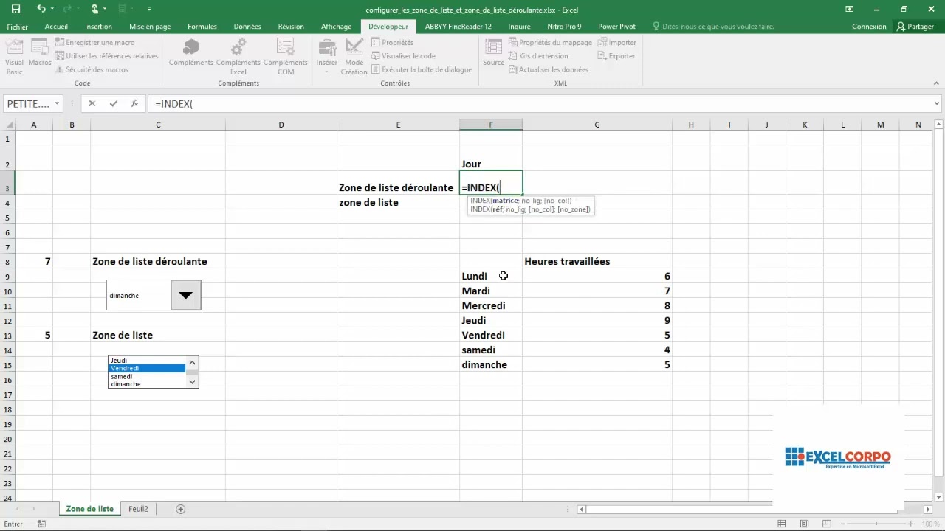Screen dimensions: 945x531
Task: Click the XML Importer button
Action: [x=617, y=43]
